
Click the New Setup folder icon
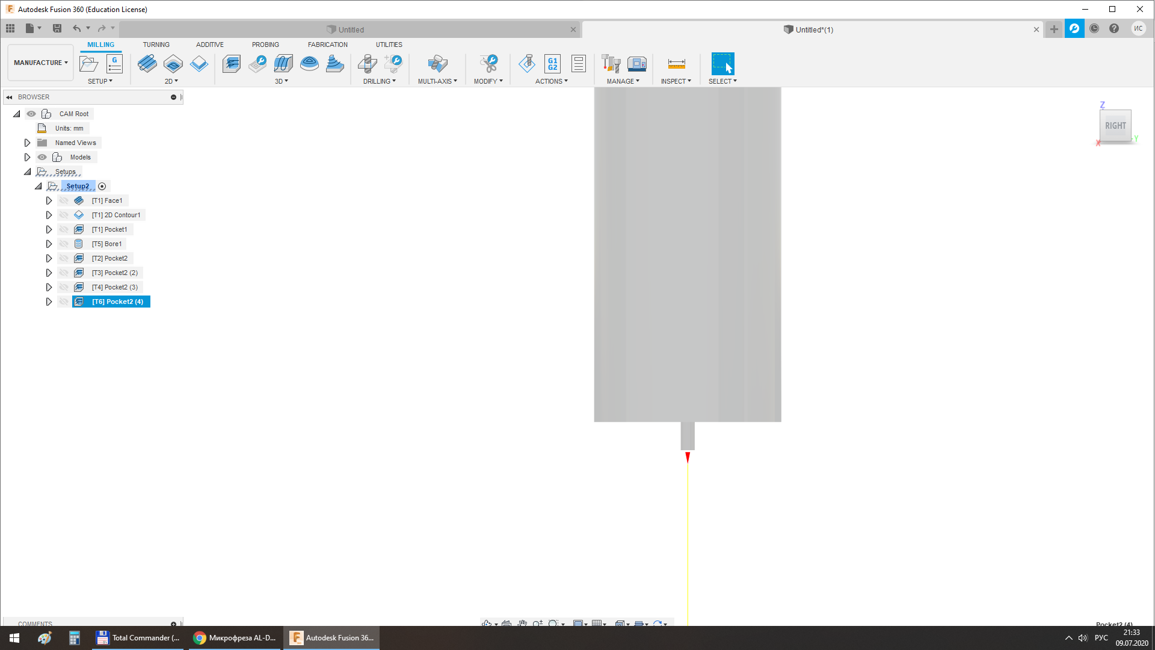click(89, 64)
